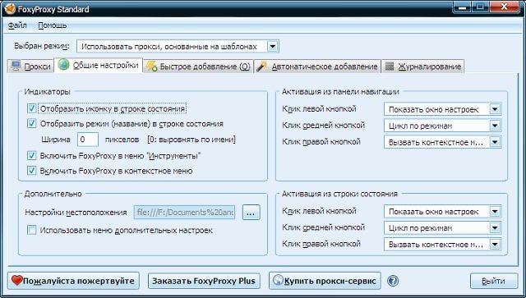
Task: Enable Использовать меню дополнительных настроек
Action: [x=31, y=230]
